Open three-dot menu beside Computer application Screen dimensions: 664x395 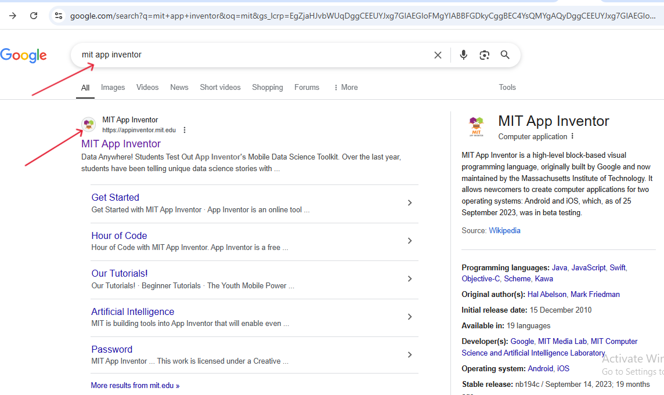click(572, 136)
